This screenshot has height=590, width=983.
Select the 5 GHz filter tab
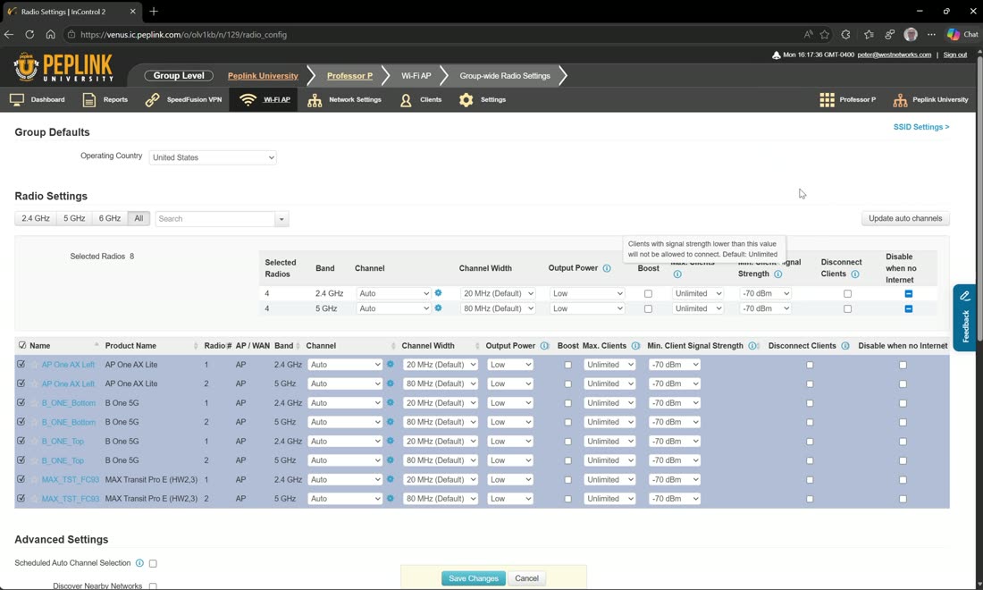tap(74, 218)
